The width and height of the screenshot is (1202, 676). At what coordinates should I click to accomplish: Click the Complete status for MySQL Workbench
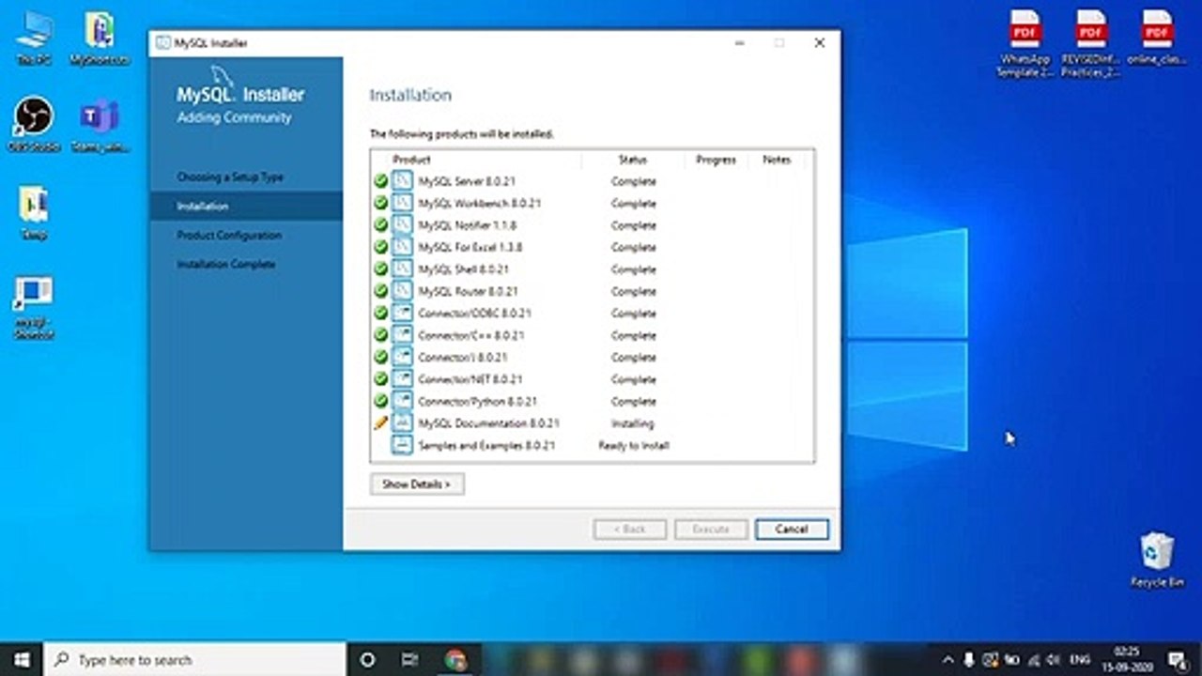tap(633, 203)
